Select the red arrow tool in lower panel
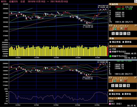This screenshot has height=107, width=137. click(125, 81)
